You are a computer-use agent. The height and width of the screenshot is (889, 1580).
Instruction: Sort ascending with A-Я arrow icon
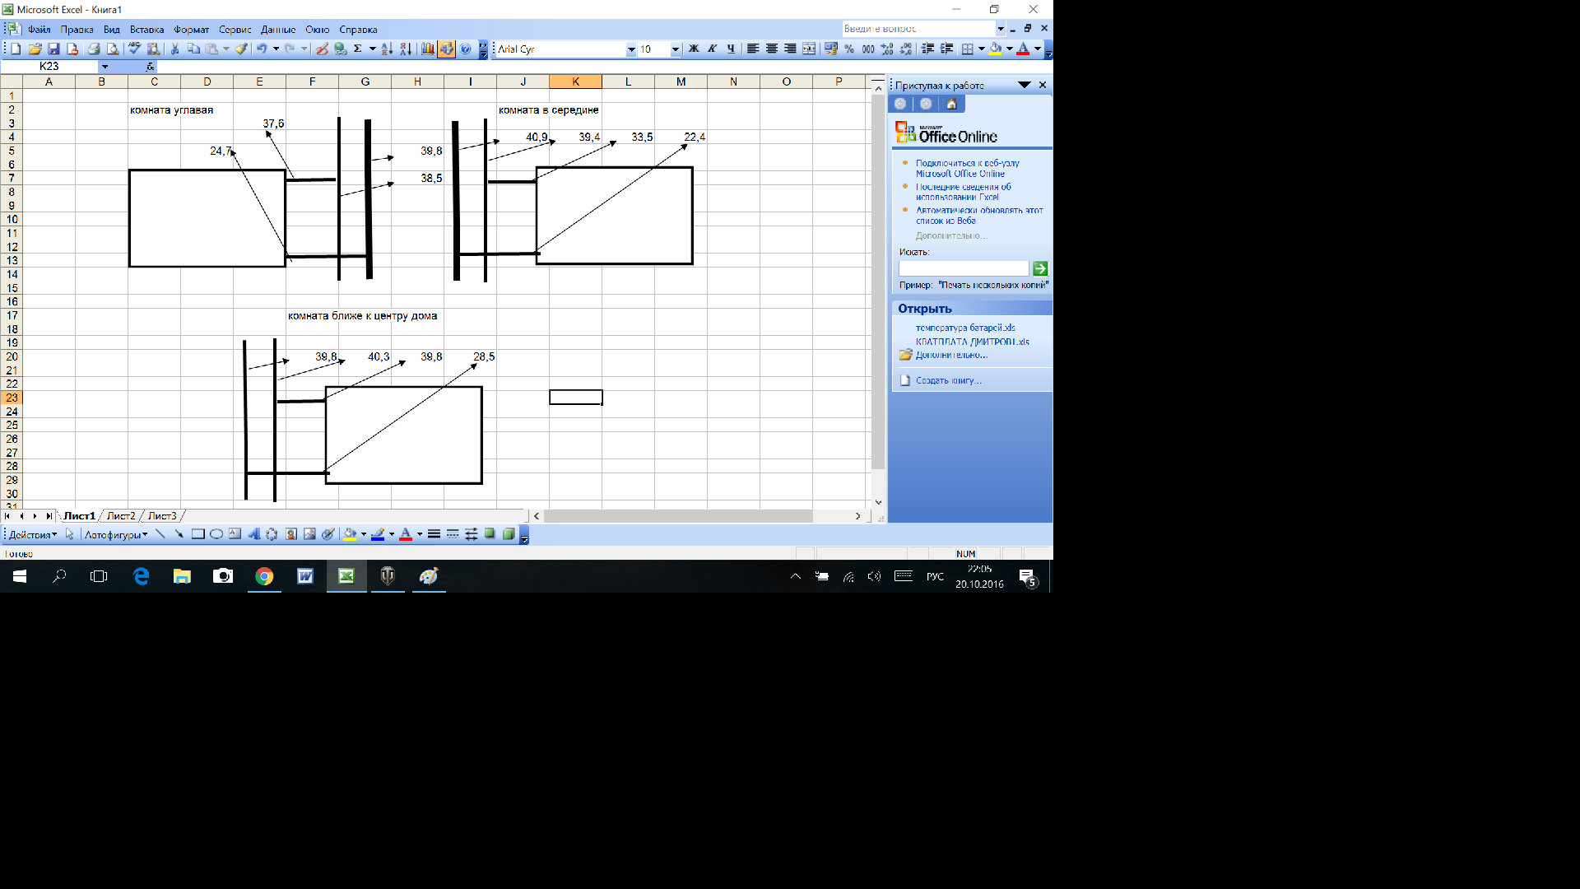coord(387,49)
